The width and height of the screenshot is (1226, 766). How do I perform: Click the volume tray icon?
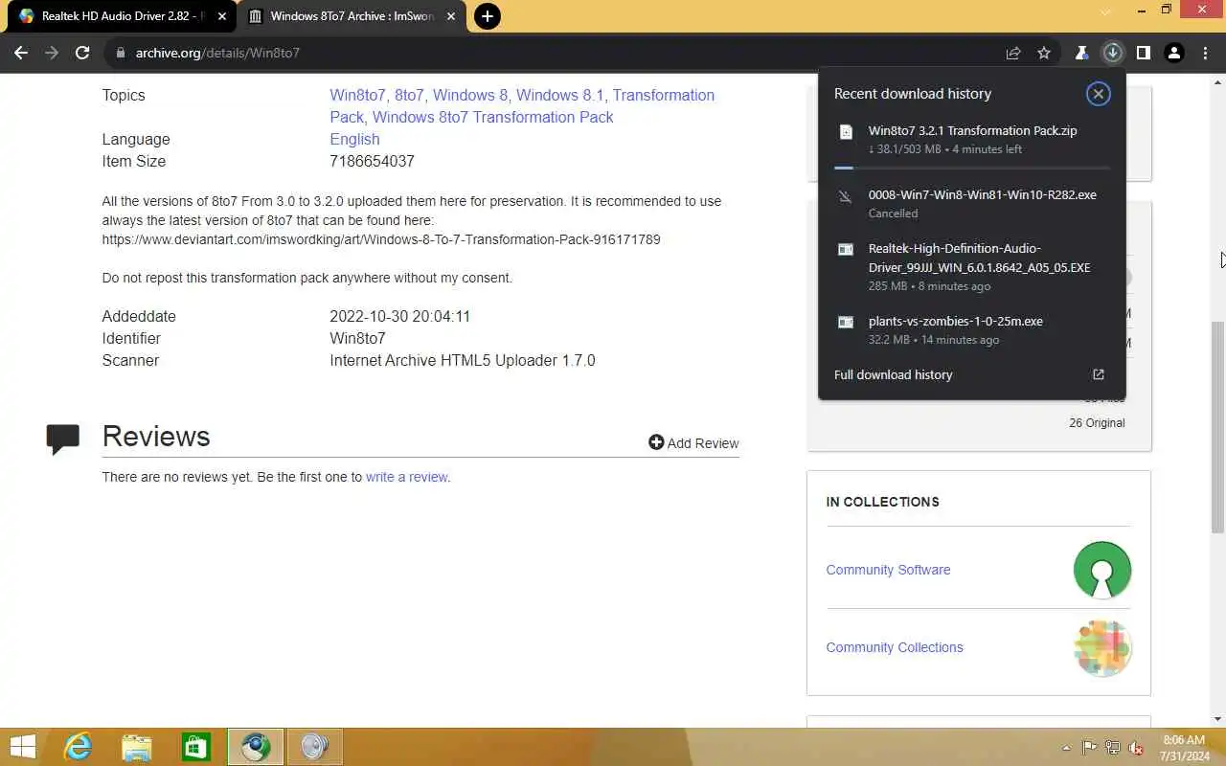pos(1137,748)
